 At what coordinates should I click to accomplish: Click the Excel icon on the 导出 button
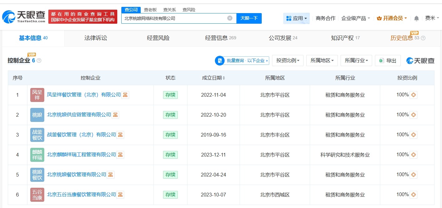tap(382, 60)
